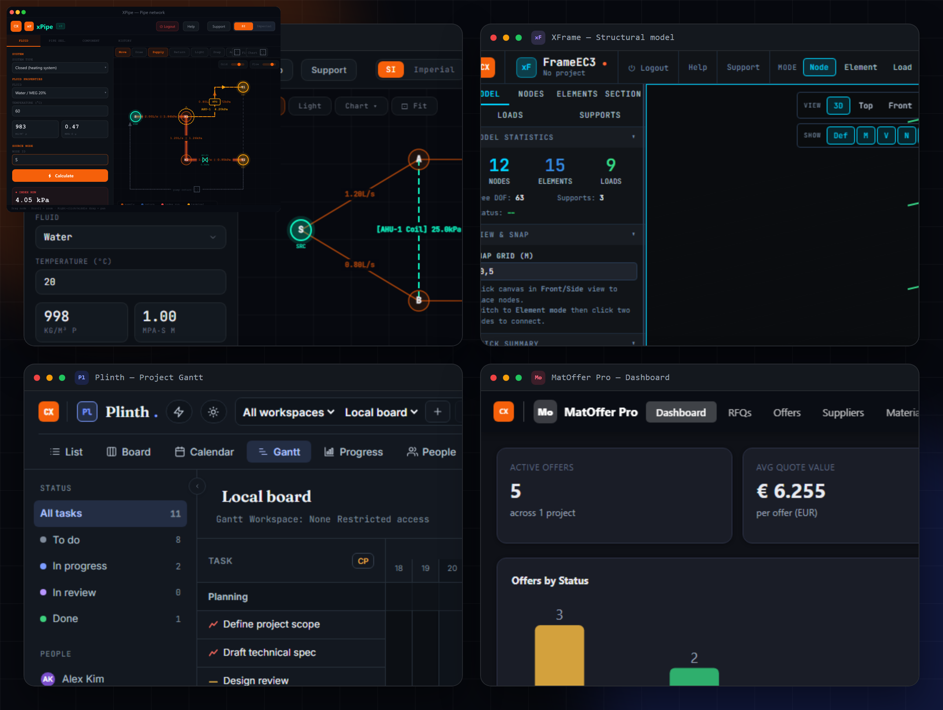This screenshot has height=710, width=943.
Task: Select terminal node T1 in the XPipe canvas
Action: (243, 87)
